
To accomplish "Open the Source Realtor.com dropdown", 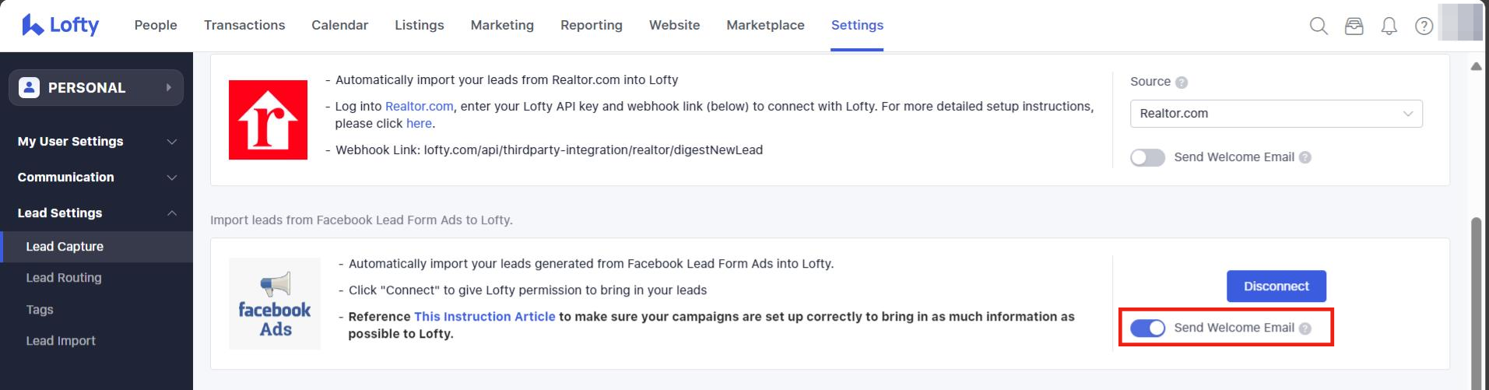I will click(1276, 114).
